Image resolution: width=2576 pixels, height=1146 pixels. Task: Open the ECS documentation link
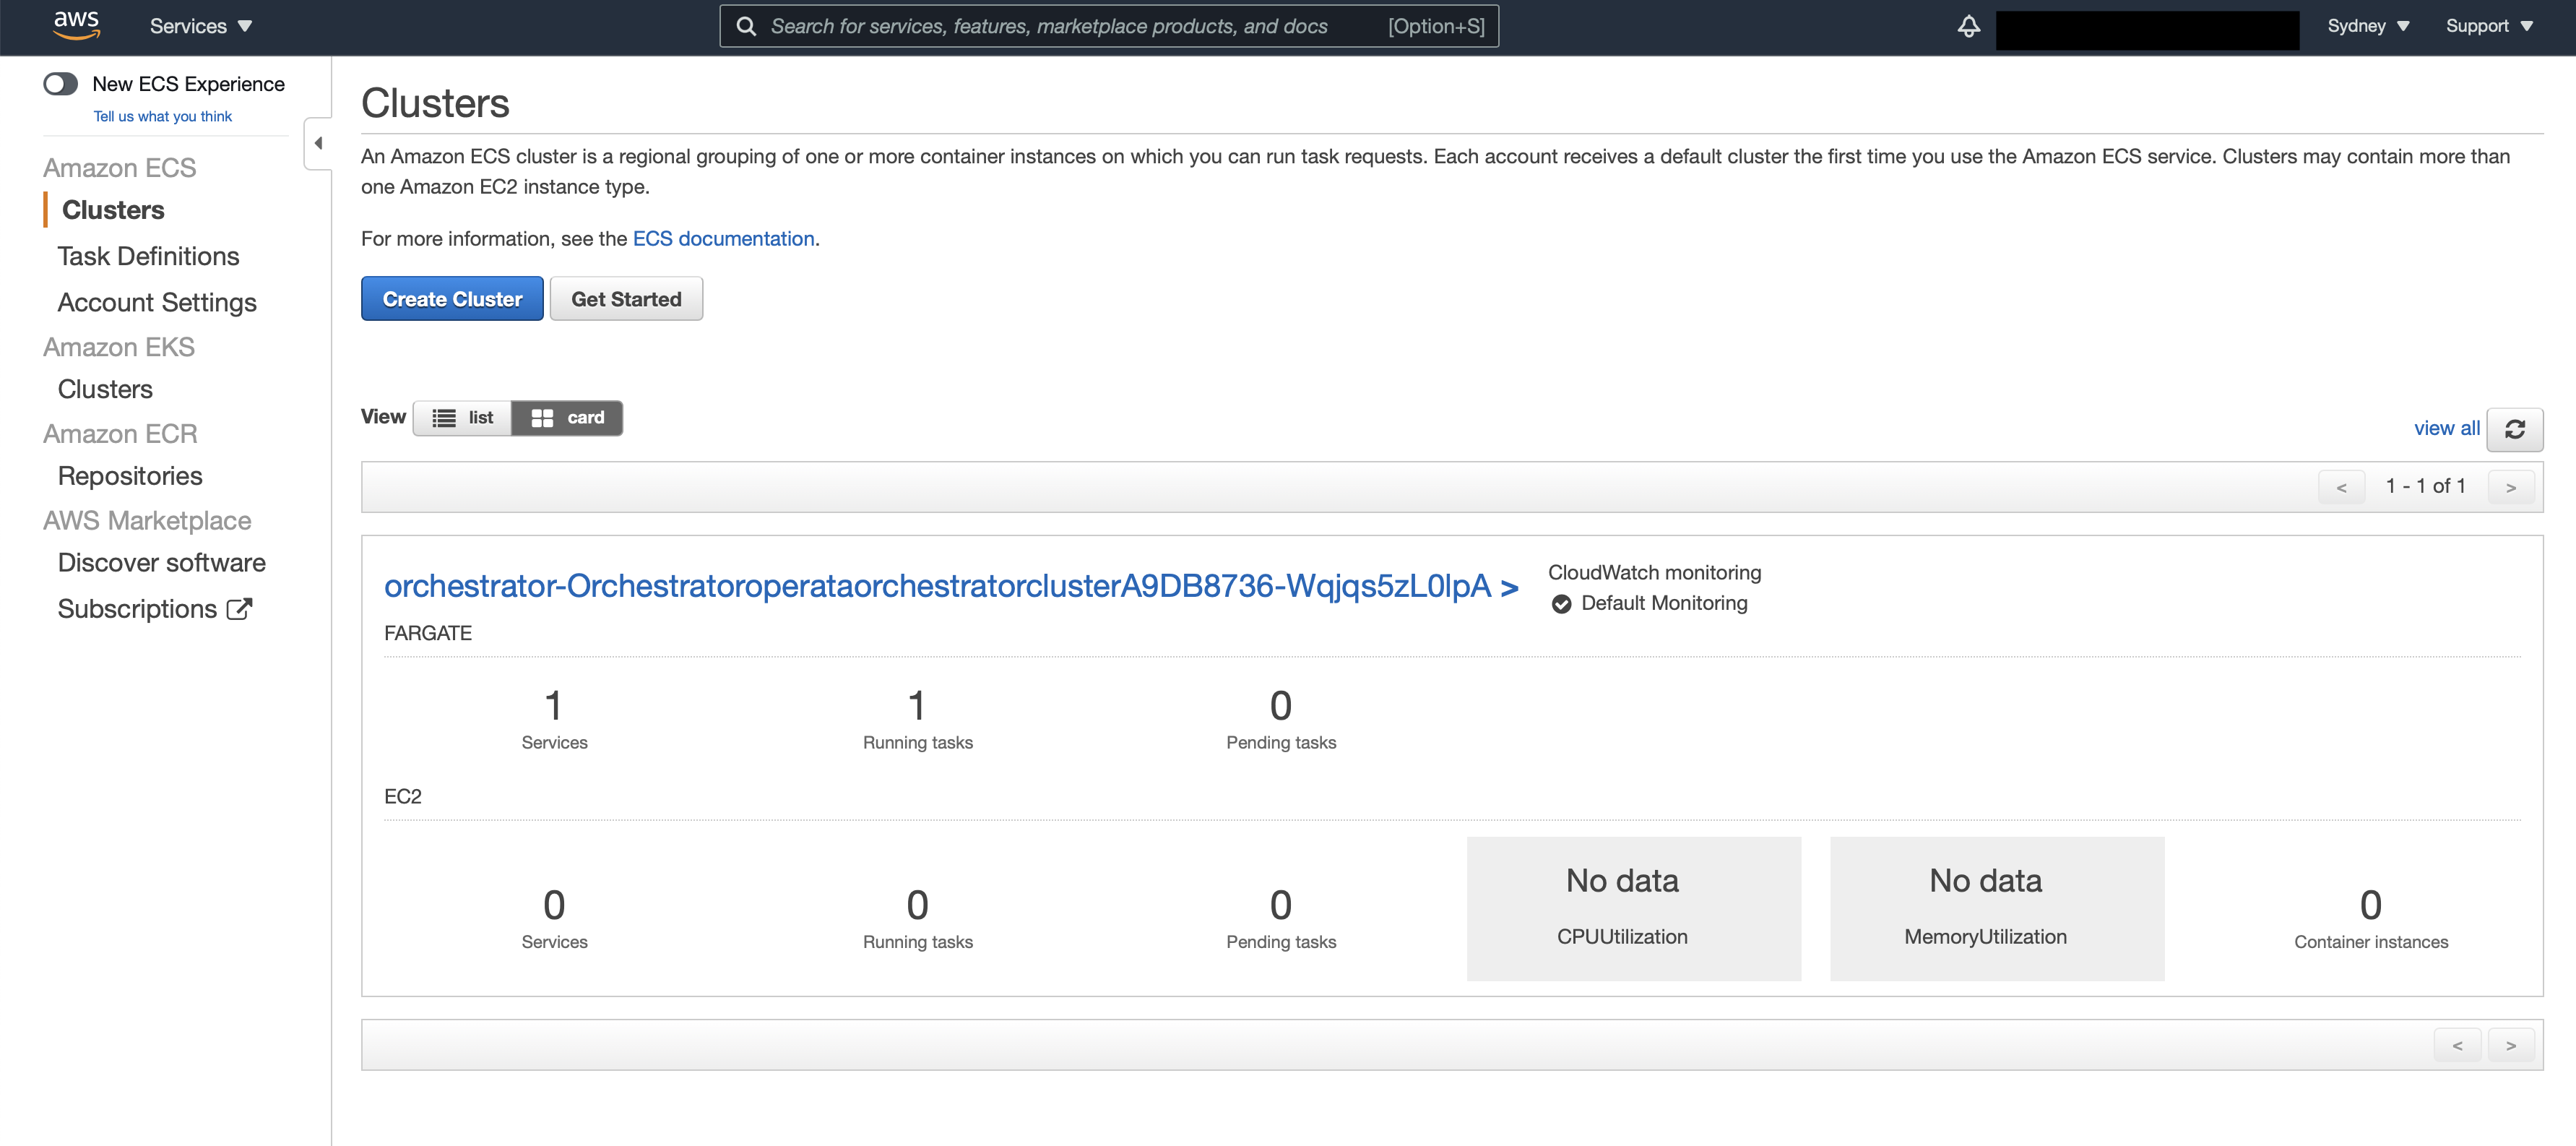pos(723,239)
